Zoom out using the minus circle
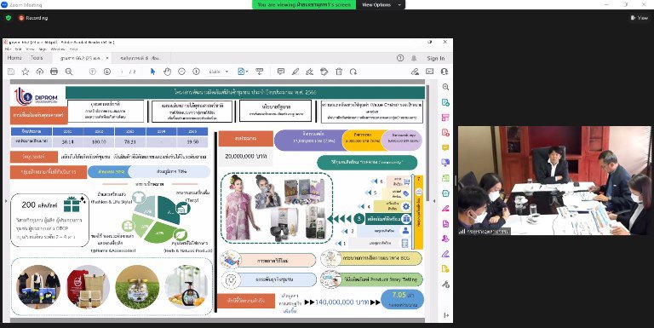Image resolution: width=654 pixels, height=328 pixels. point(181,72)
